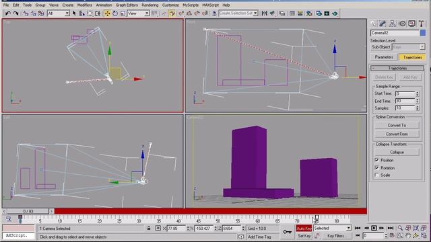Open the All selection filter dropdown

pos(59,13)
